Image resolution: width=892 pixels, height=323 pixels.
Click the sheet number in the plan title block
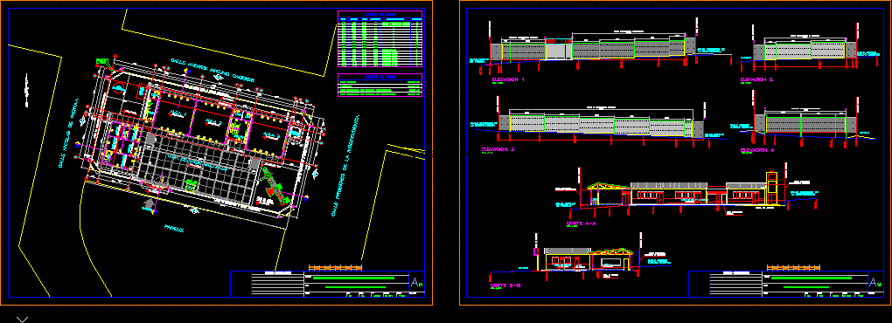417,282
